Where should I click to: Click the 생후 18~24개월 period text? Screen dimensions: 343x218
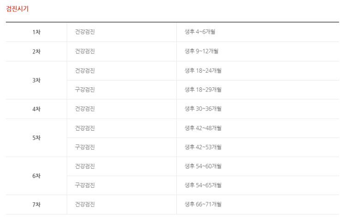click(203, 70)
